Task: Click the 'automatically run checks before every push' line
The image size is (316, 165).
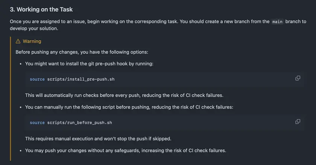Action: pyautogui.click(x=124, y=95)
